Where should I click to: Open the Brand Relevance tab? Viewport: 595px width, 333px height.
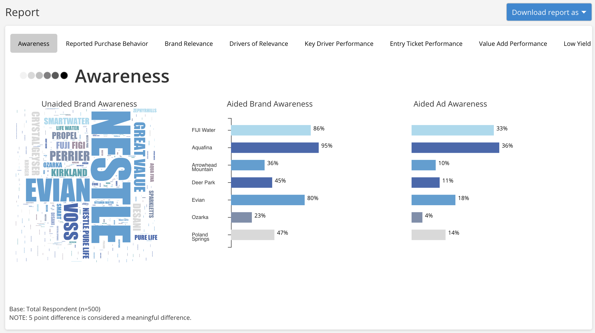coord(189,44)
